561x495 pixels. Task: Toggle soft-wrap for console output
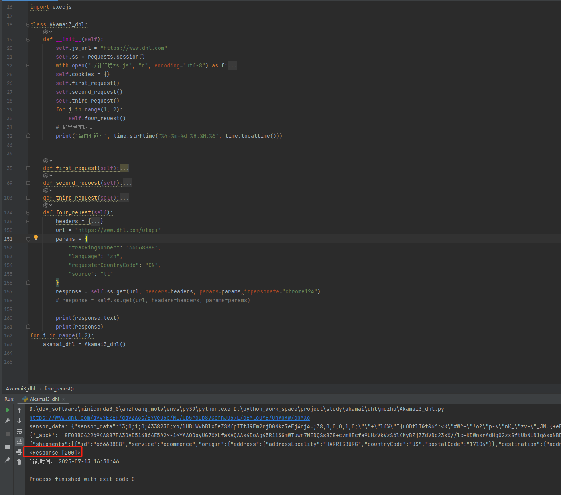point(19,431)
